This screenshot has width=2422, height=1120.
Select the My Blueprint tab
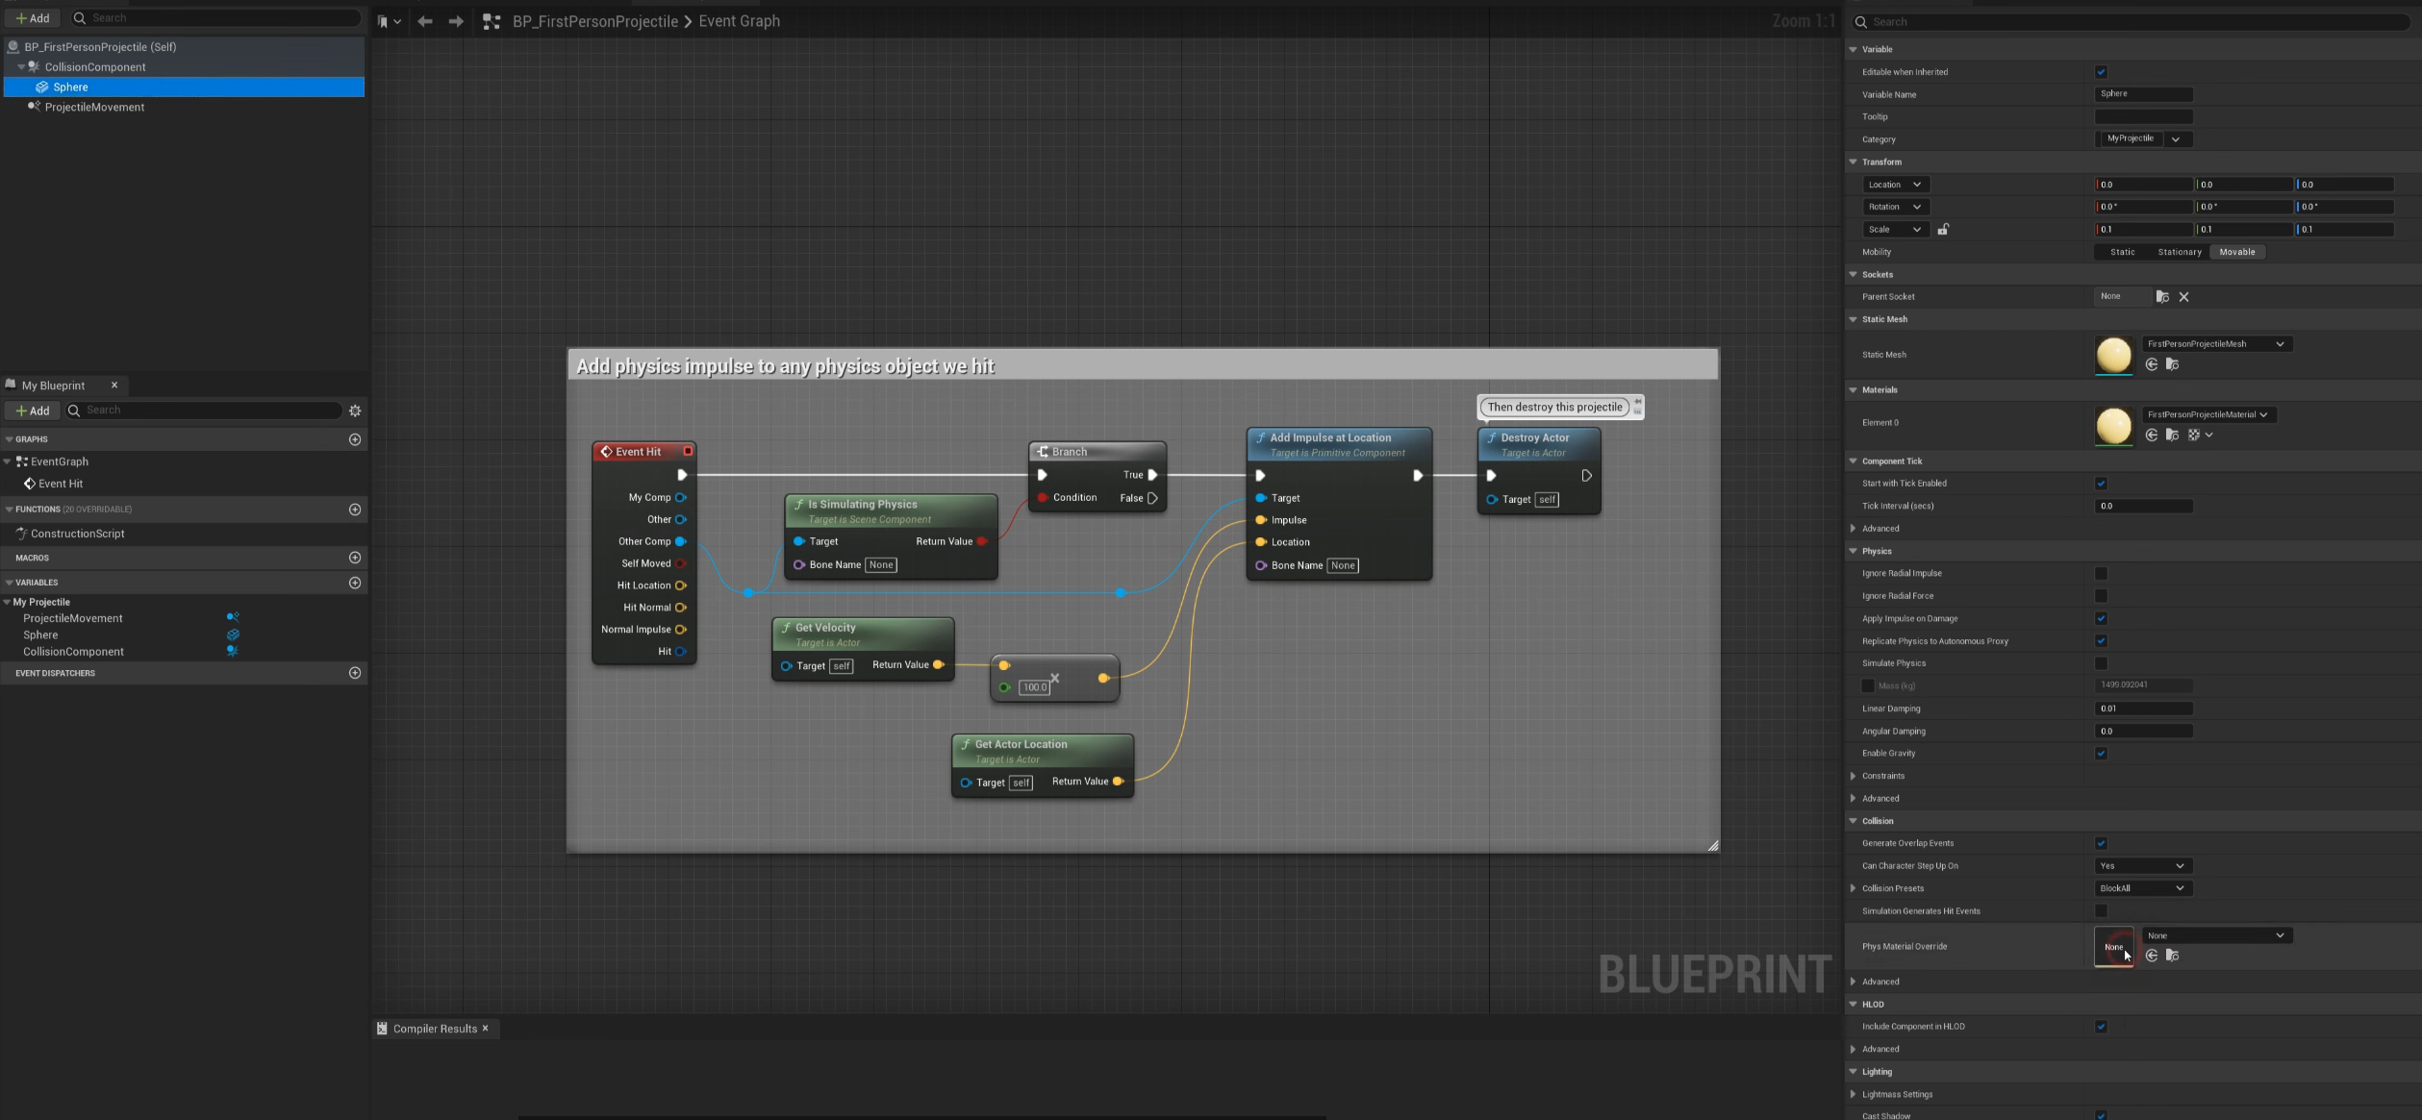point(54,386)
